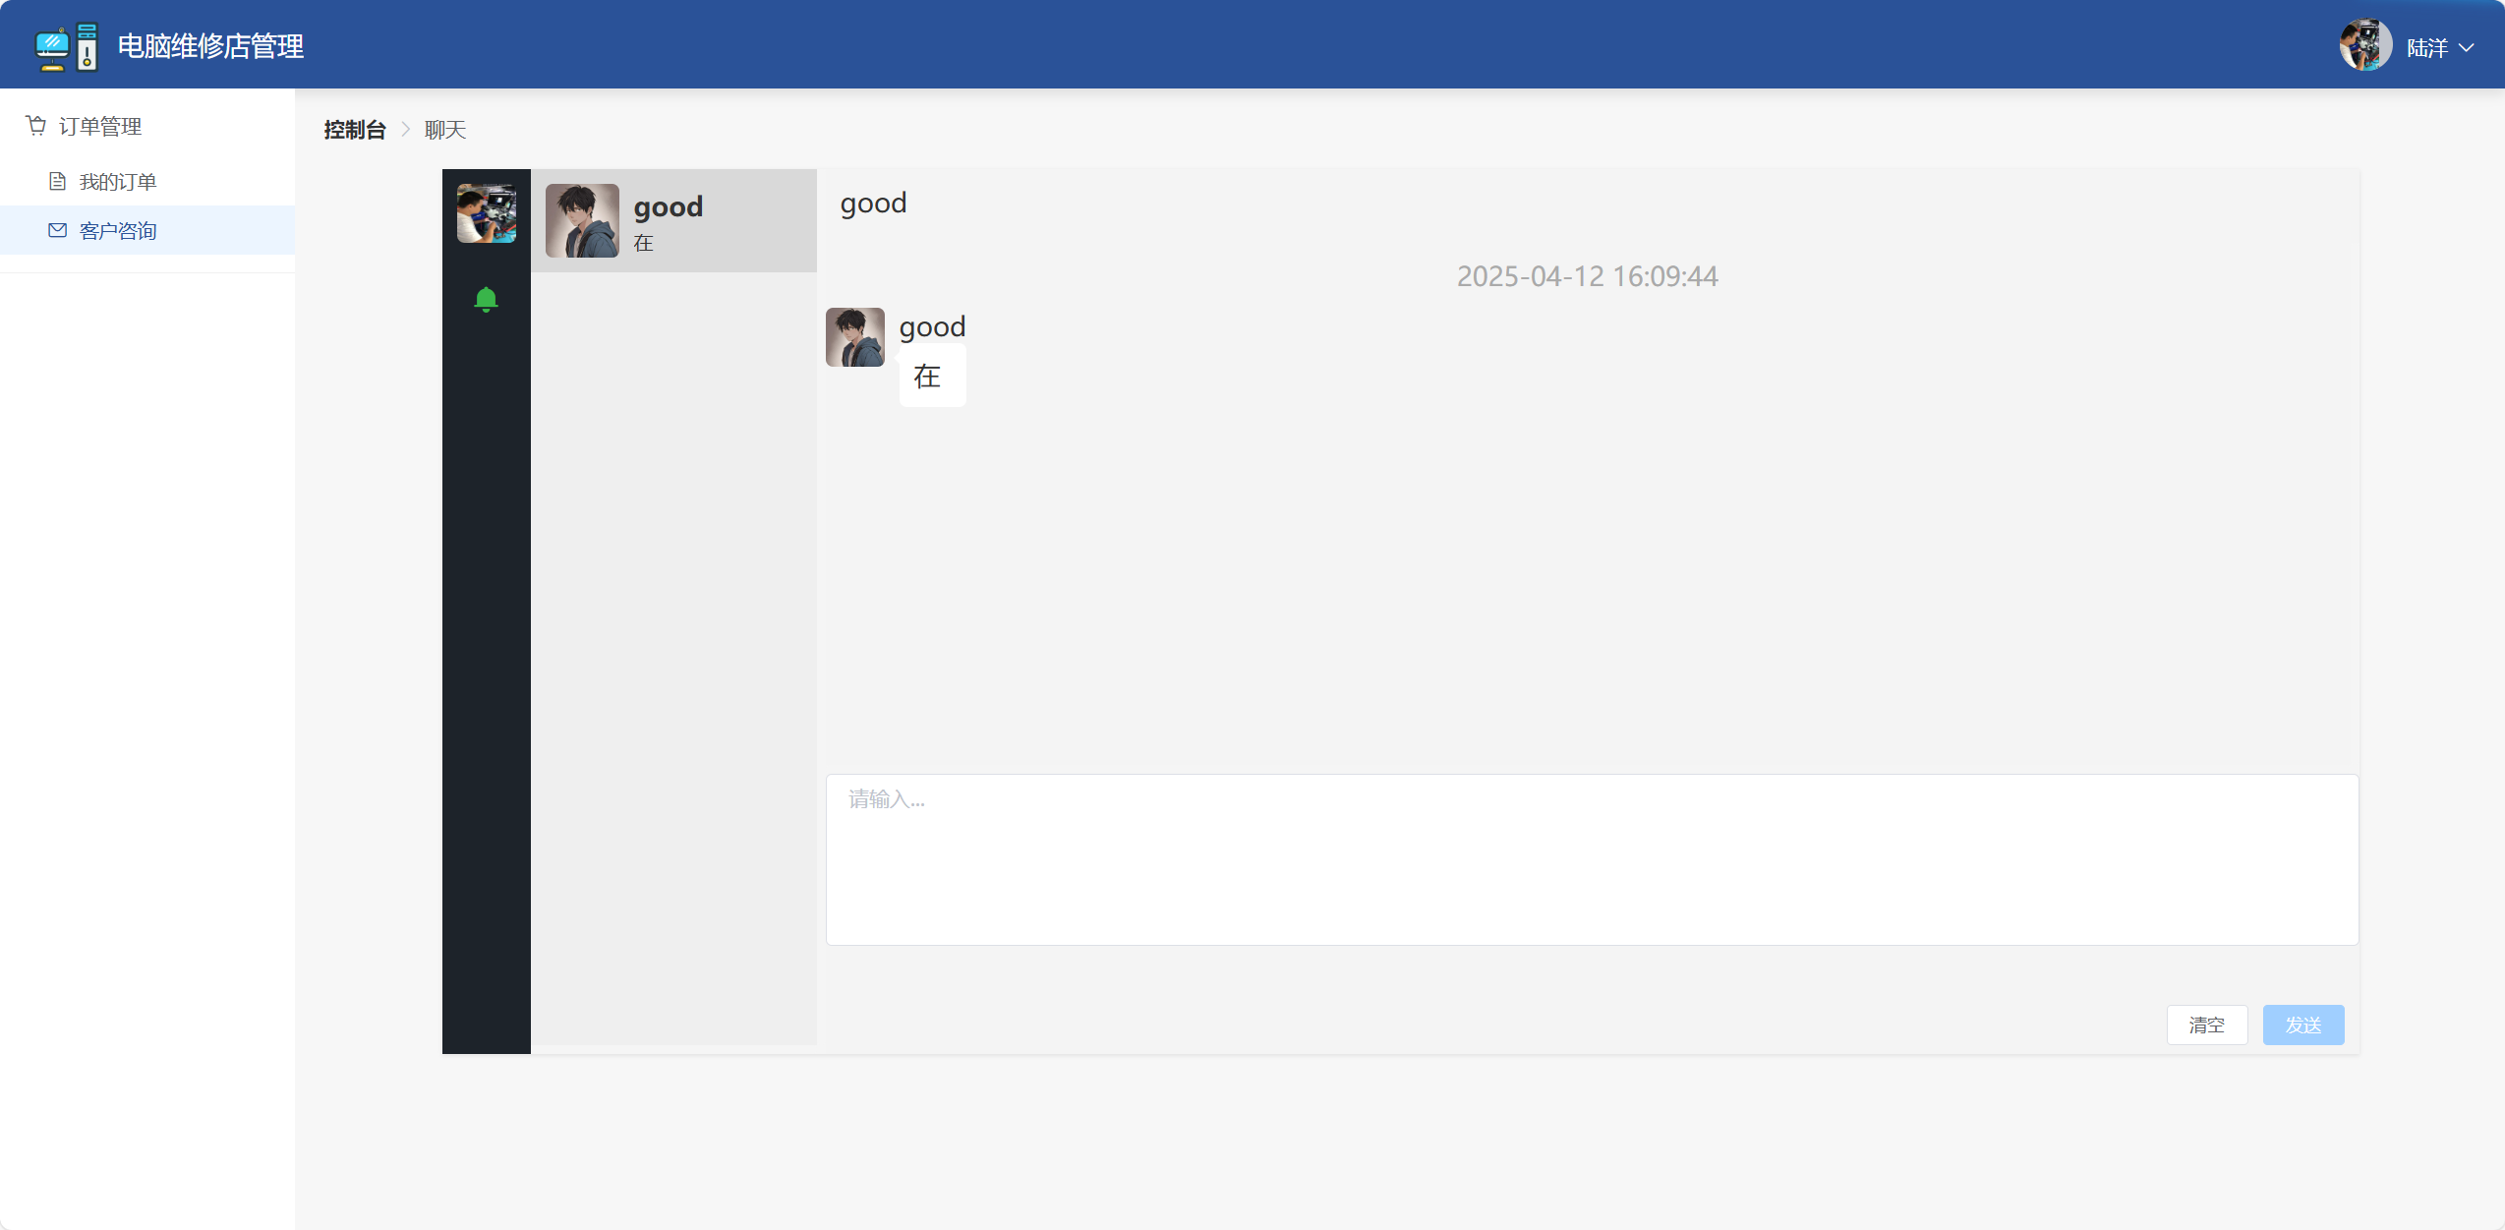Click the 发送 send button
This screenshot has height=1230, width=2505.
2303,1025
